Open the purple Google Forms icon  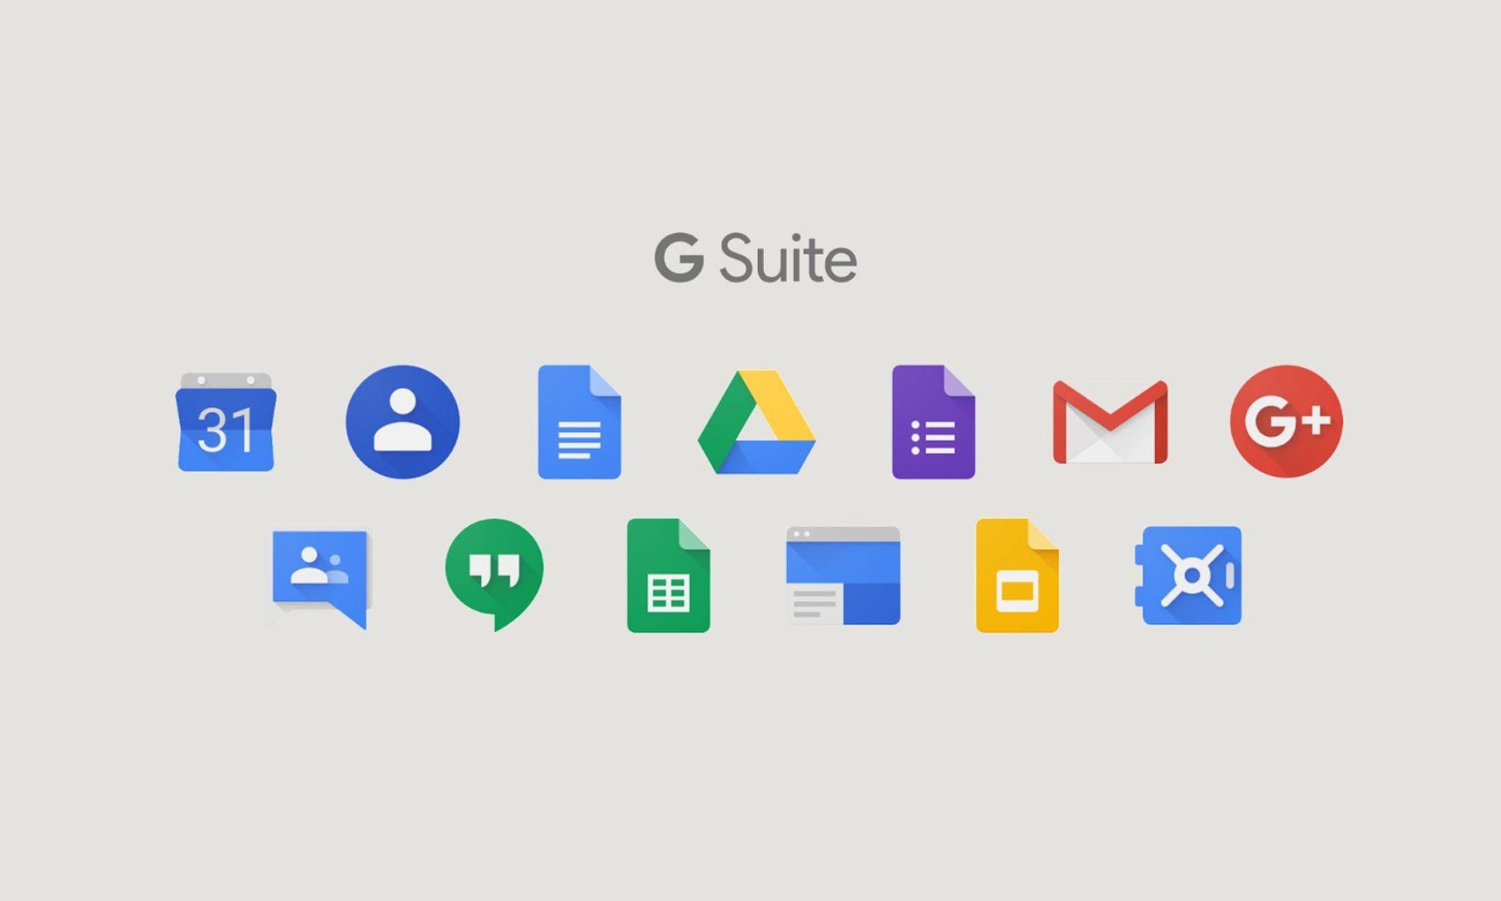(934, 422)
